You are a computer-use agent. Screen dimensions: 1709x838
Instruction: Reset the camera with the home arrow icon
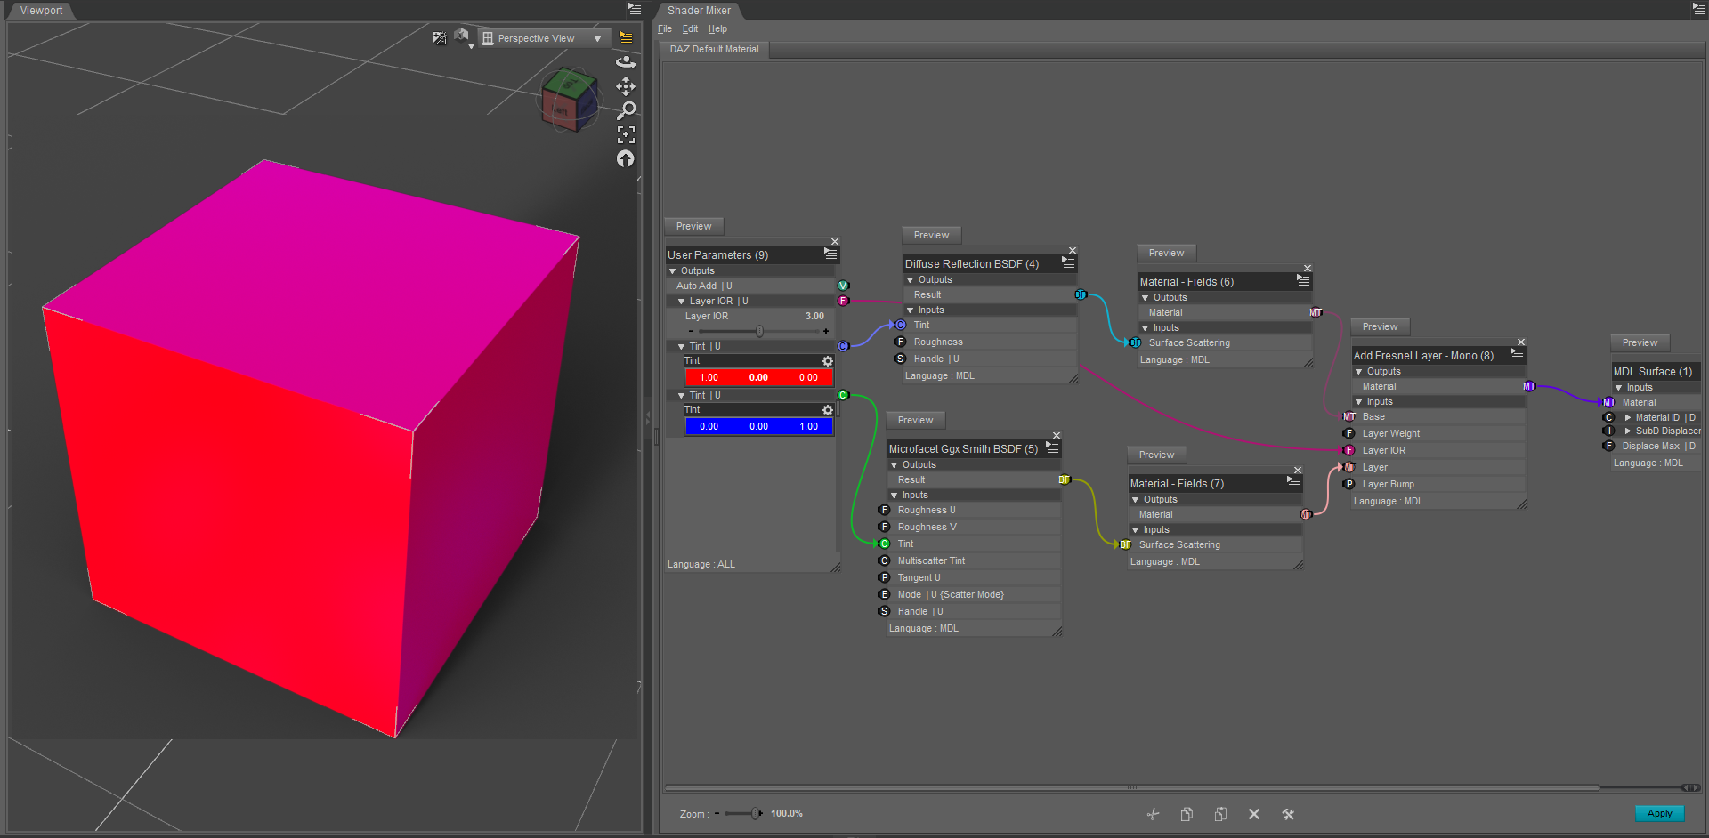pyautogui.click(x=626, y=158)
